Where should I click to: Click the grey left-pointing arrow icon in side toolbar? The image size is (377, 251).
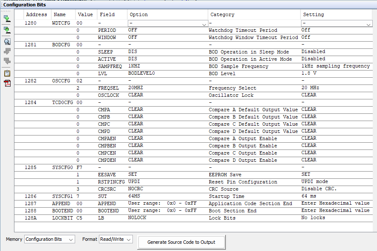pos(7,61)
